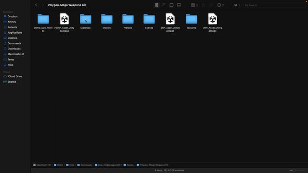
Task: Switch to column view
Action: click(171, 5)
